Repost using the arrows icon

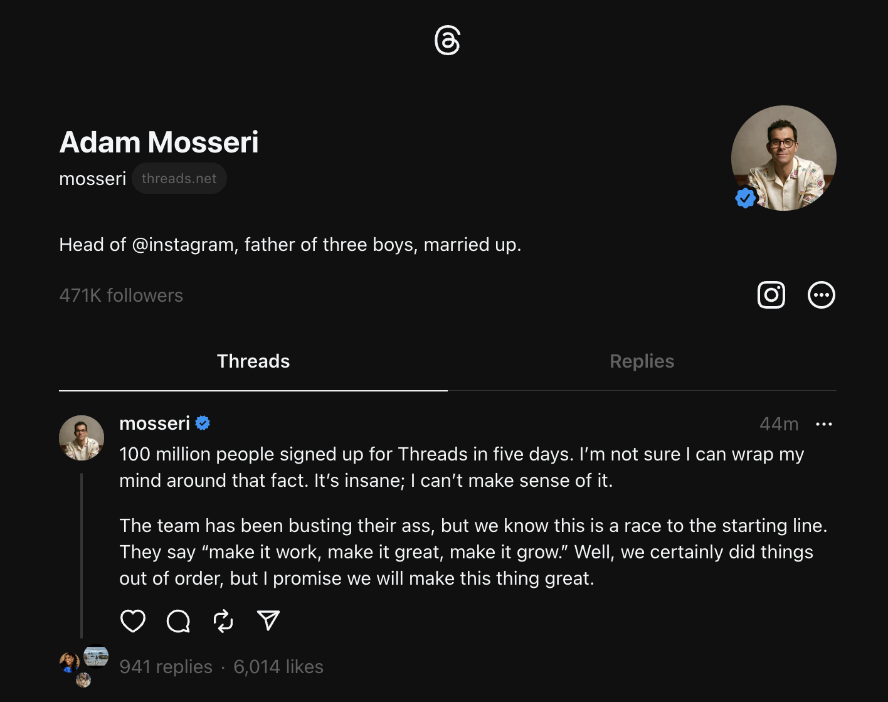[x=223, y=621]
